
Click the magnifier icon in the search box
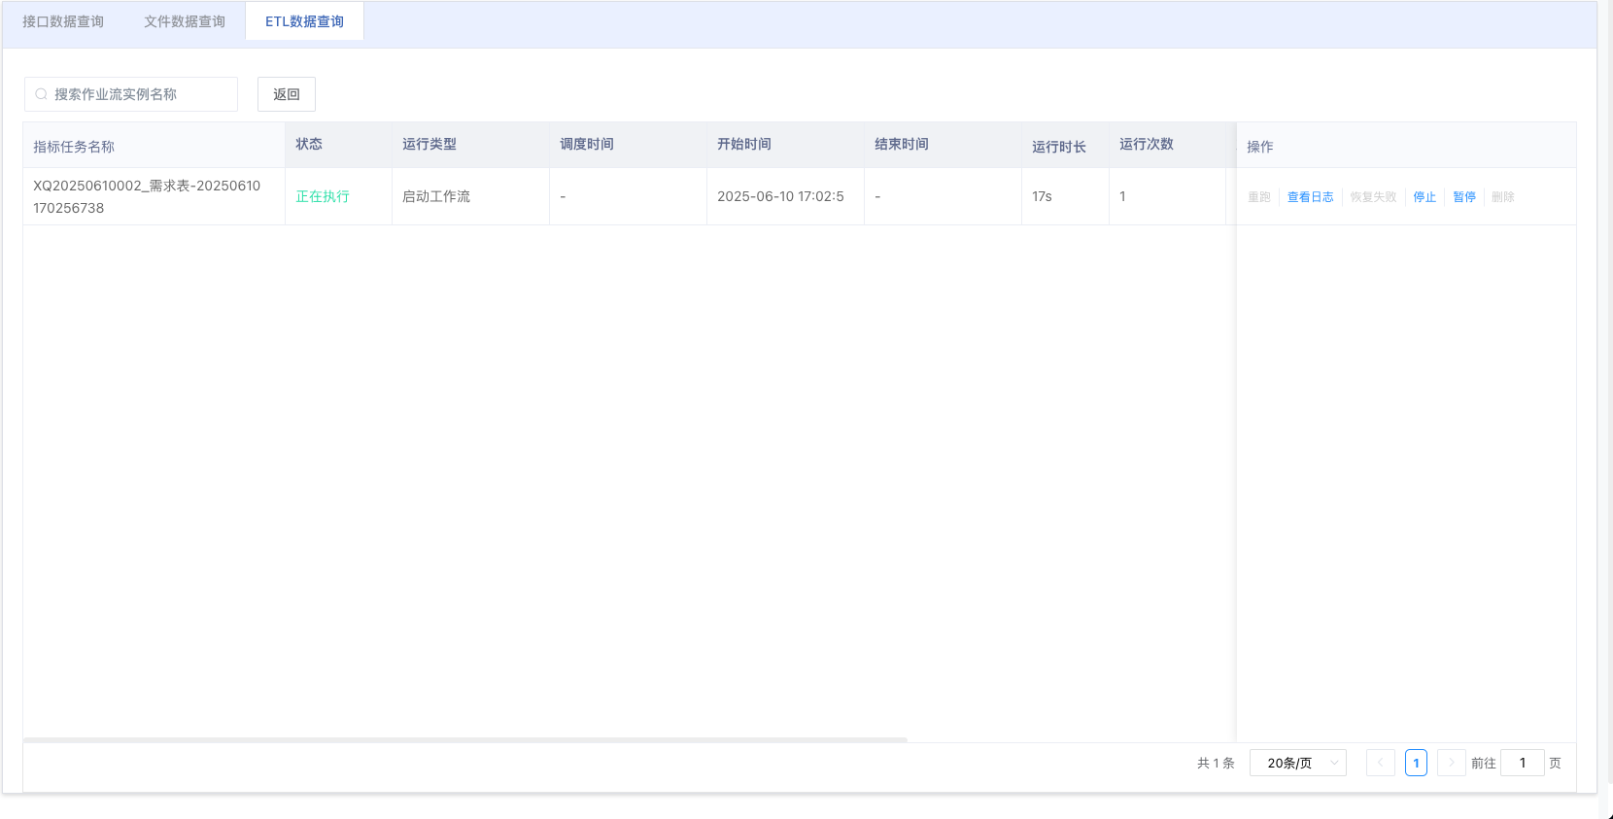41,94
